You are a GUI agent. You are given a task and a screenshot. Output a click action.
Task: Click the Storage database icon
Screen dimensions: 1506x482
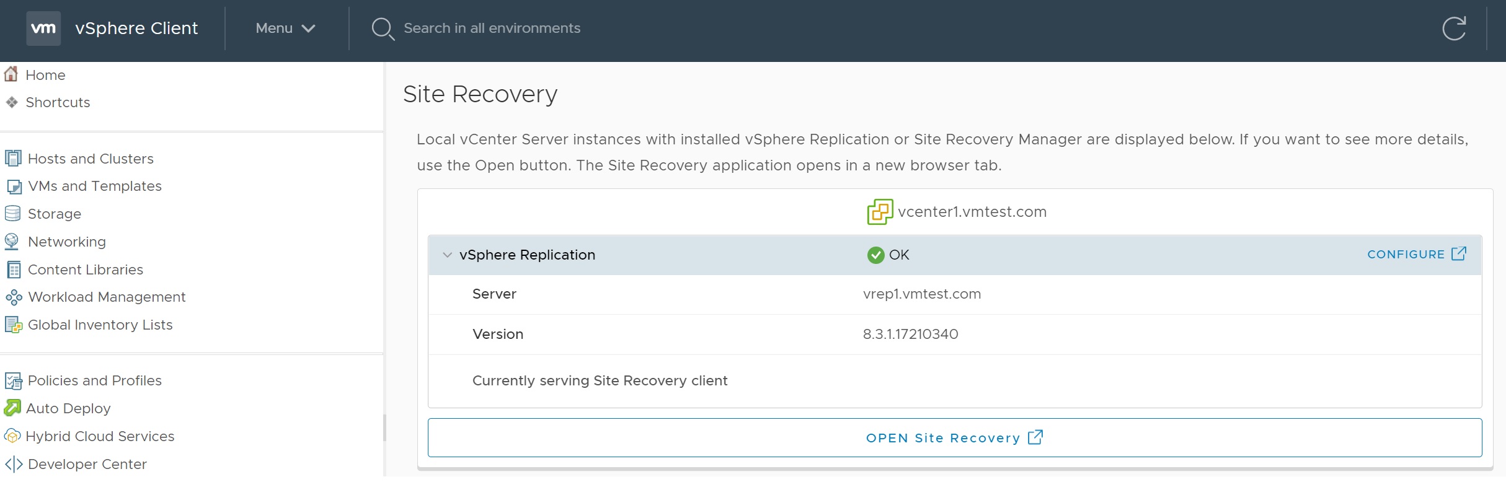[x=13, y=214]
